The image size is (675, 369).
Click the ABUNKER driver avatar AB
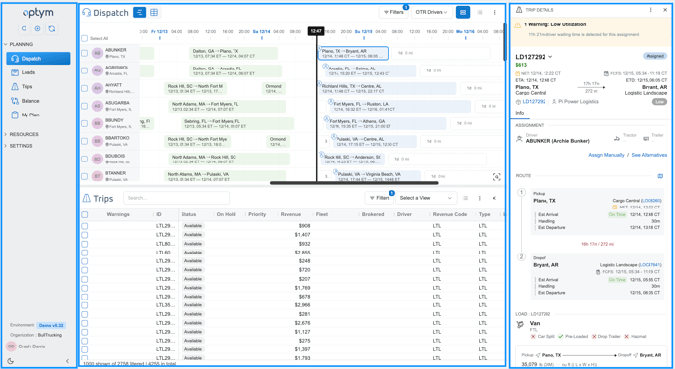(x=98, y=53)
